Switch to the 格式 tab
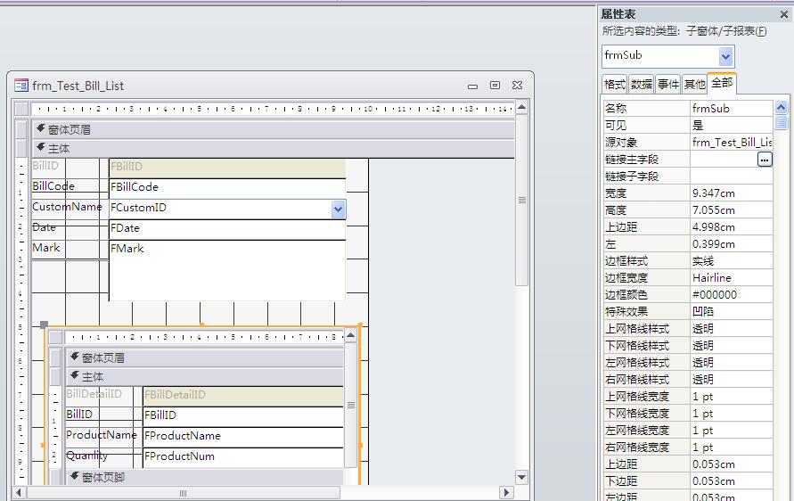This screenshot has width=794, height=501. coord(615,84)
